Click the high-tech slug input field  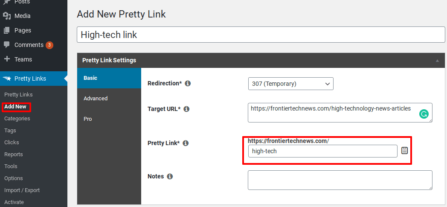coord(323,151)
